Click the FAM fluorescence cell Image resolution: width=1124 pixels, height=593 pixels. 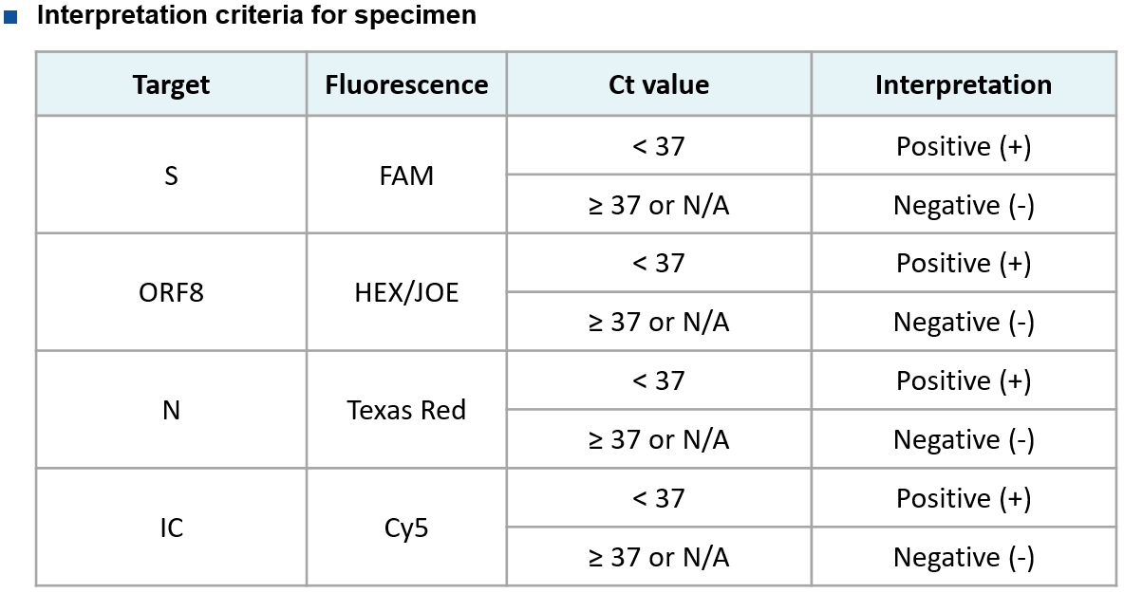pyautogui.click(x=406, y=175)
